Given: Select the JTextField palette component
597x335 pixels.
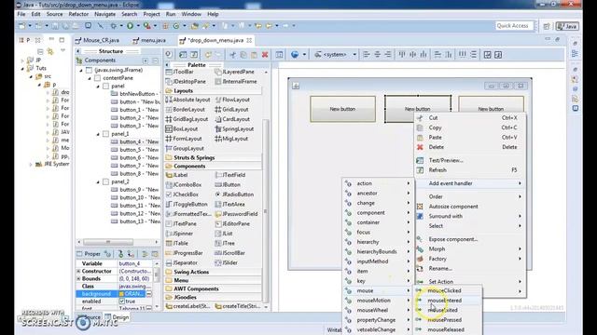Looking at the screenshot, I should click(x=230, y=175).
